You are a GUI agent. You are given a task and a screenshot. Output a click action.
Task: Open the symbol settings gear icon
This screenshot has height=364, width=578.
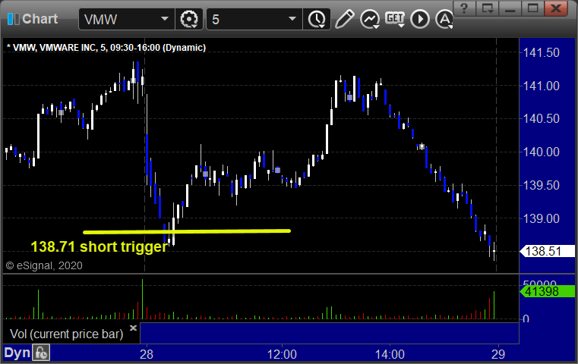point(188,19)
